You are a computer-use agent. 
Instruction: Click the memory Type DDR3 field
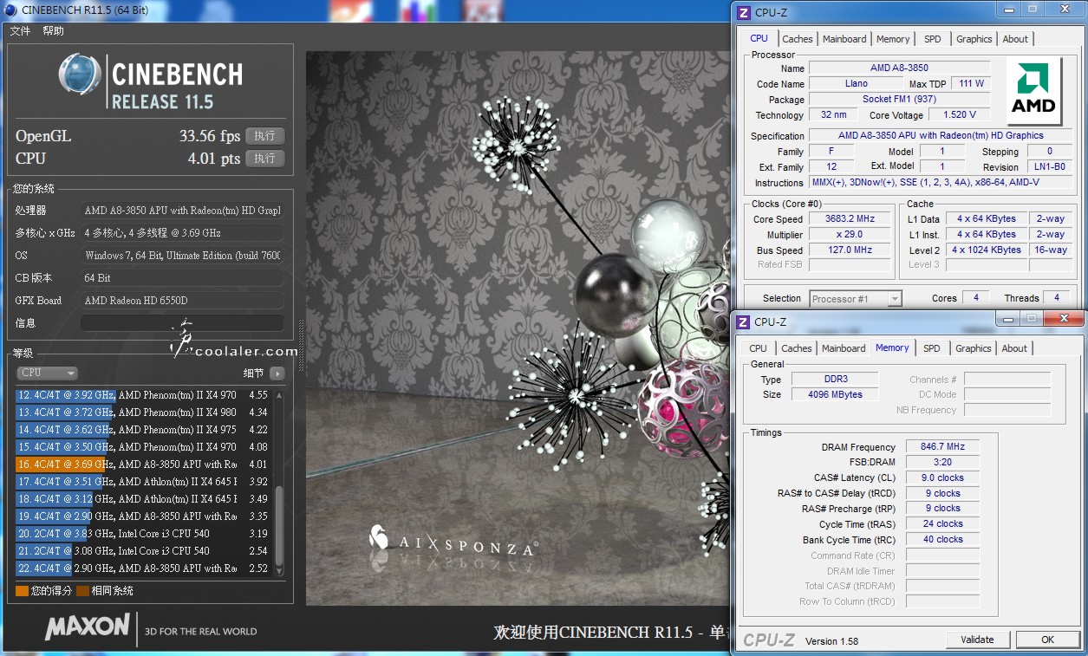click(x=836, y=380)
